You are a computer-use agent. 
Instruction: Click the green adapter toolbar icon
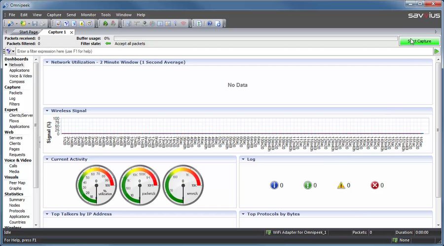(106, 24)
